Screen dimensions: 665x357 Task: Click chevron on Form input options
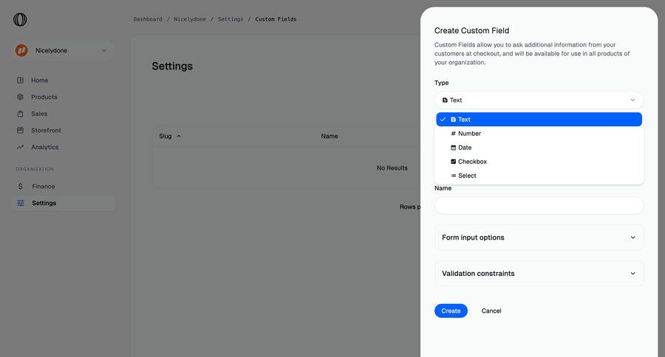pos(632,238)
